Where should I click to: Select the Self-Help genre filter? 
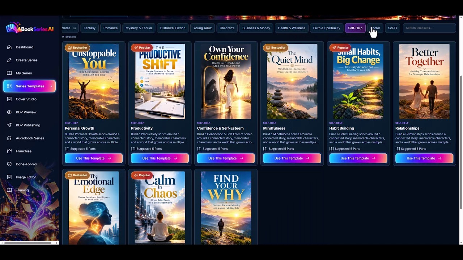[x=355, y=28]
